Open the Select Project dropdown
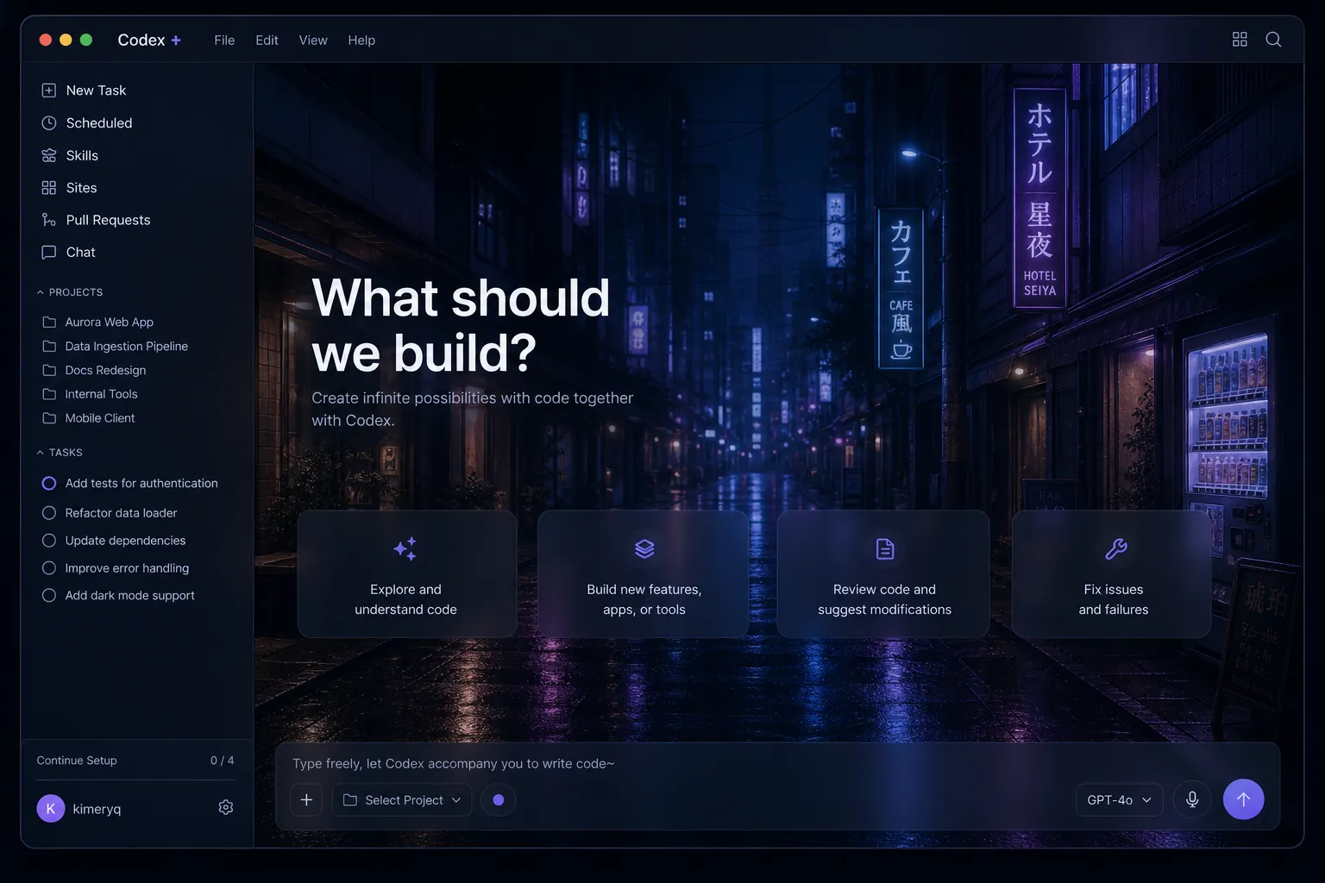The height and width of the screenshot is (883, 1325). click(x=402, y=799)
